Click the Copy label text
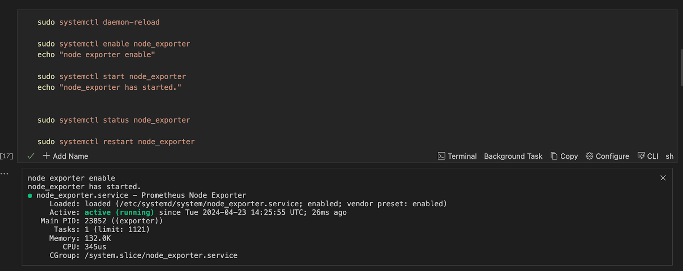The width and height of the screenshot is (683, 271). coord(569,156)
